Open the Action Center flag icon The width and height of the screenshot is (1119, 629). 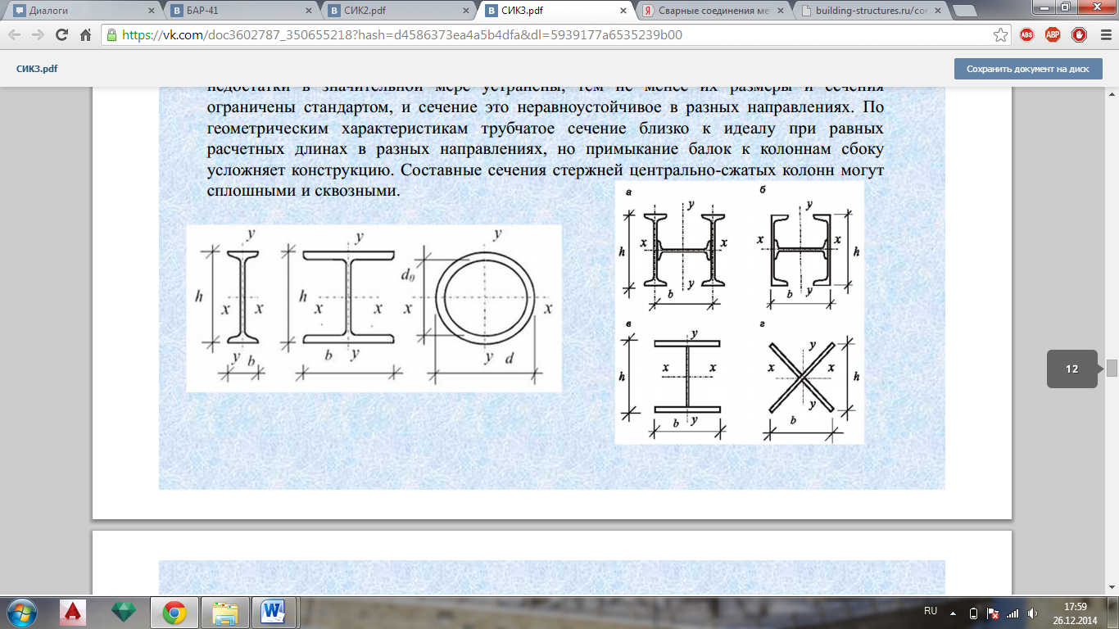pos(993,613)
